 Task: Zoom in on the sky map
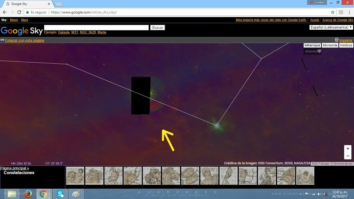pos(348,149)
